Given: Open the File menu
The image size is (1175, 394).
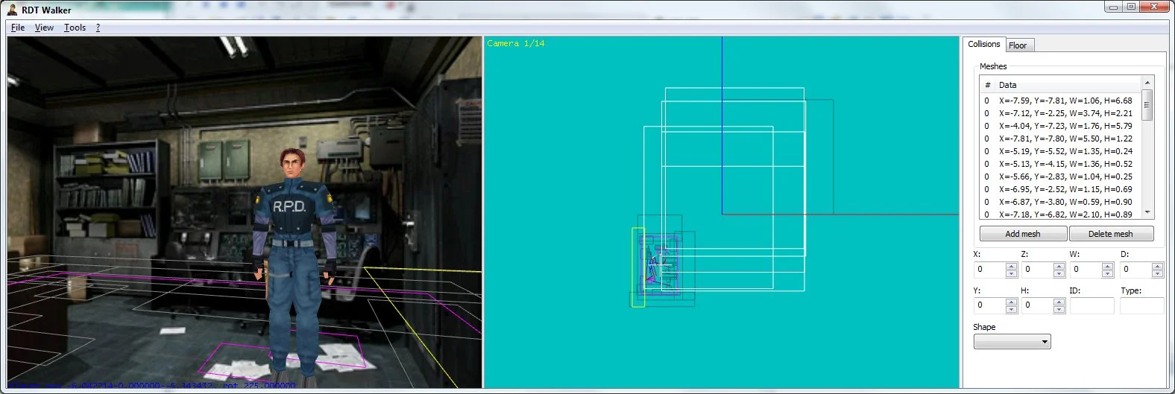Looking at the screenshot, I should (x=18, y=28).
